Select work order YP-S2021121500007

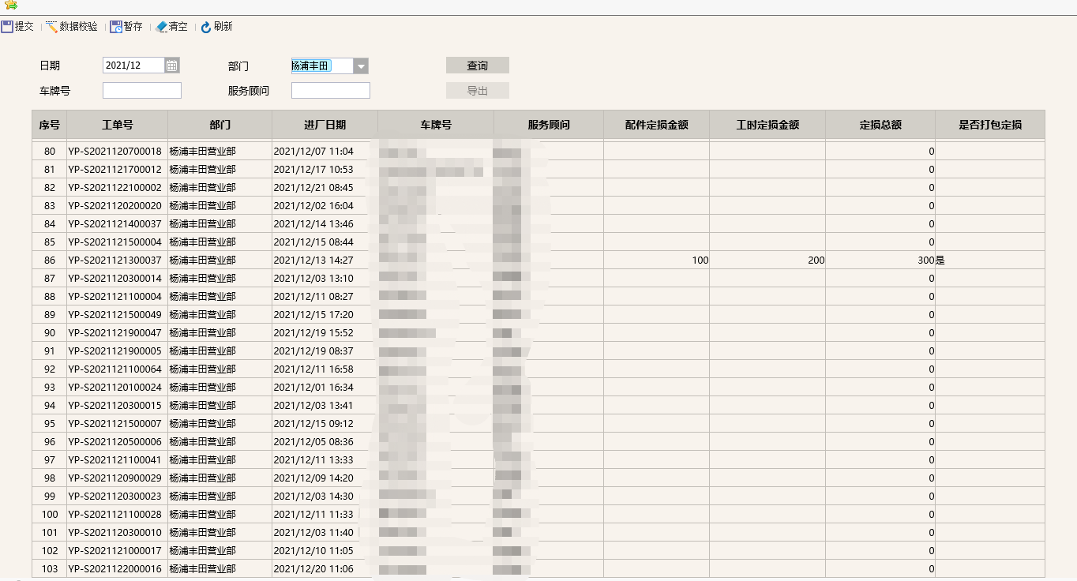[114, 424]
